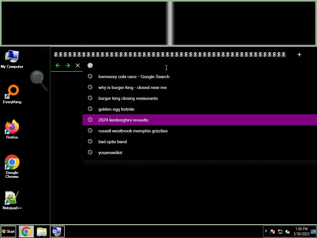Stop page loading with the X button

pyautogui.click(x=78, y=65)
